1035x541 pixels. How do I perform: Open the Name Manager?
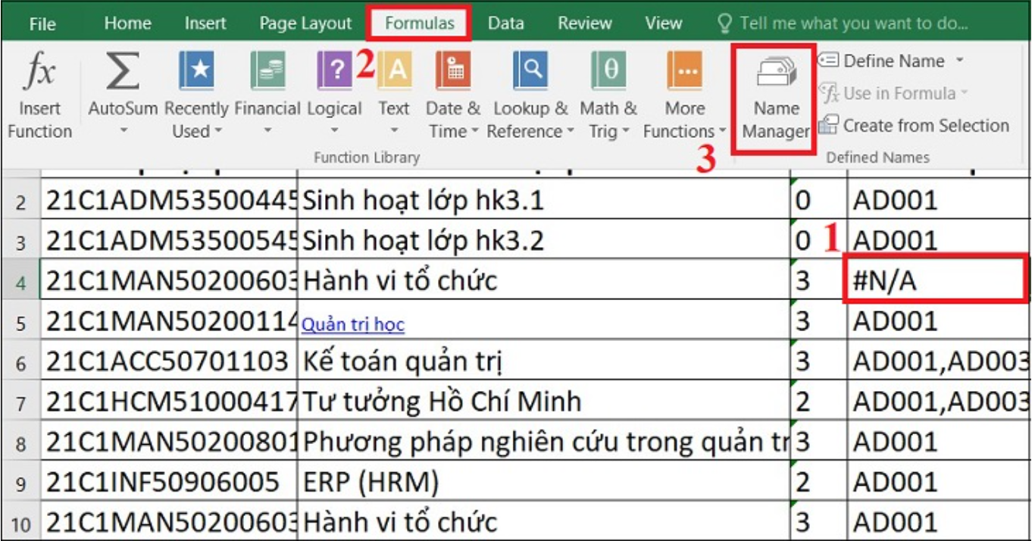point(776,99)
